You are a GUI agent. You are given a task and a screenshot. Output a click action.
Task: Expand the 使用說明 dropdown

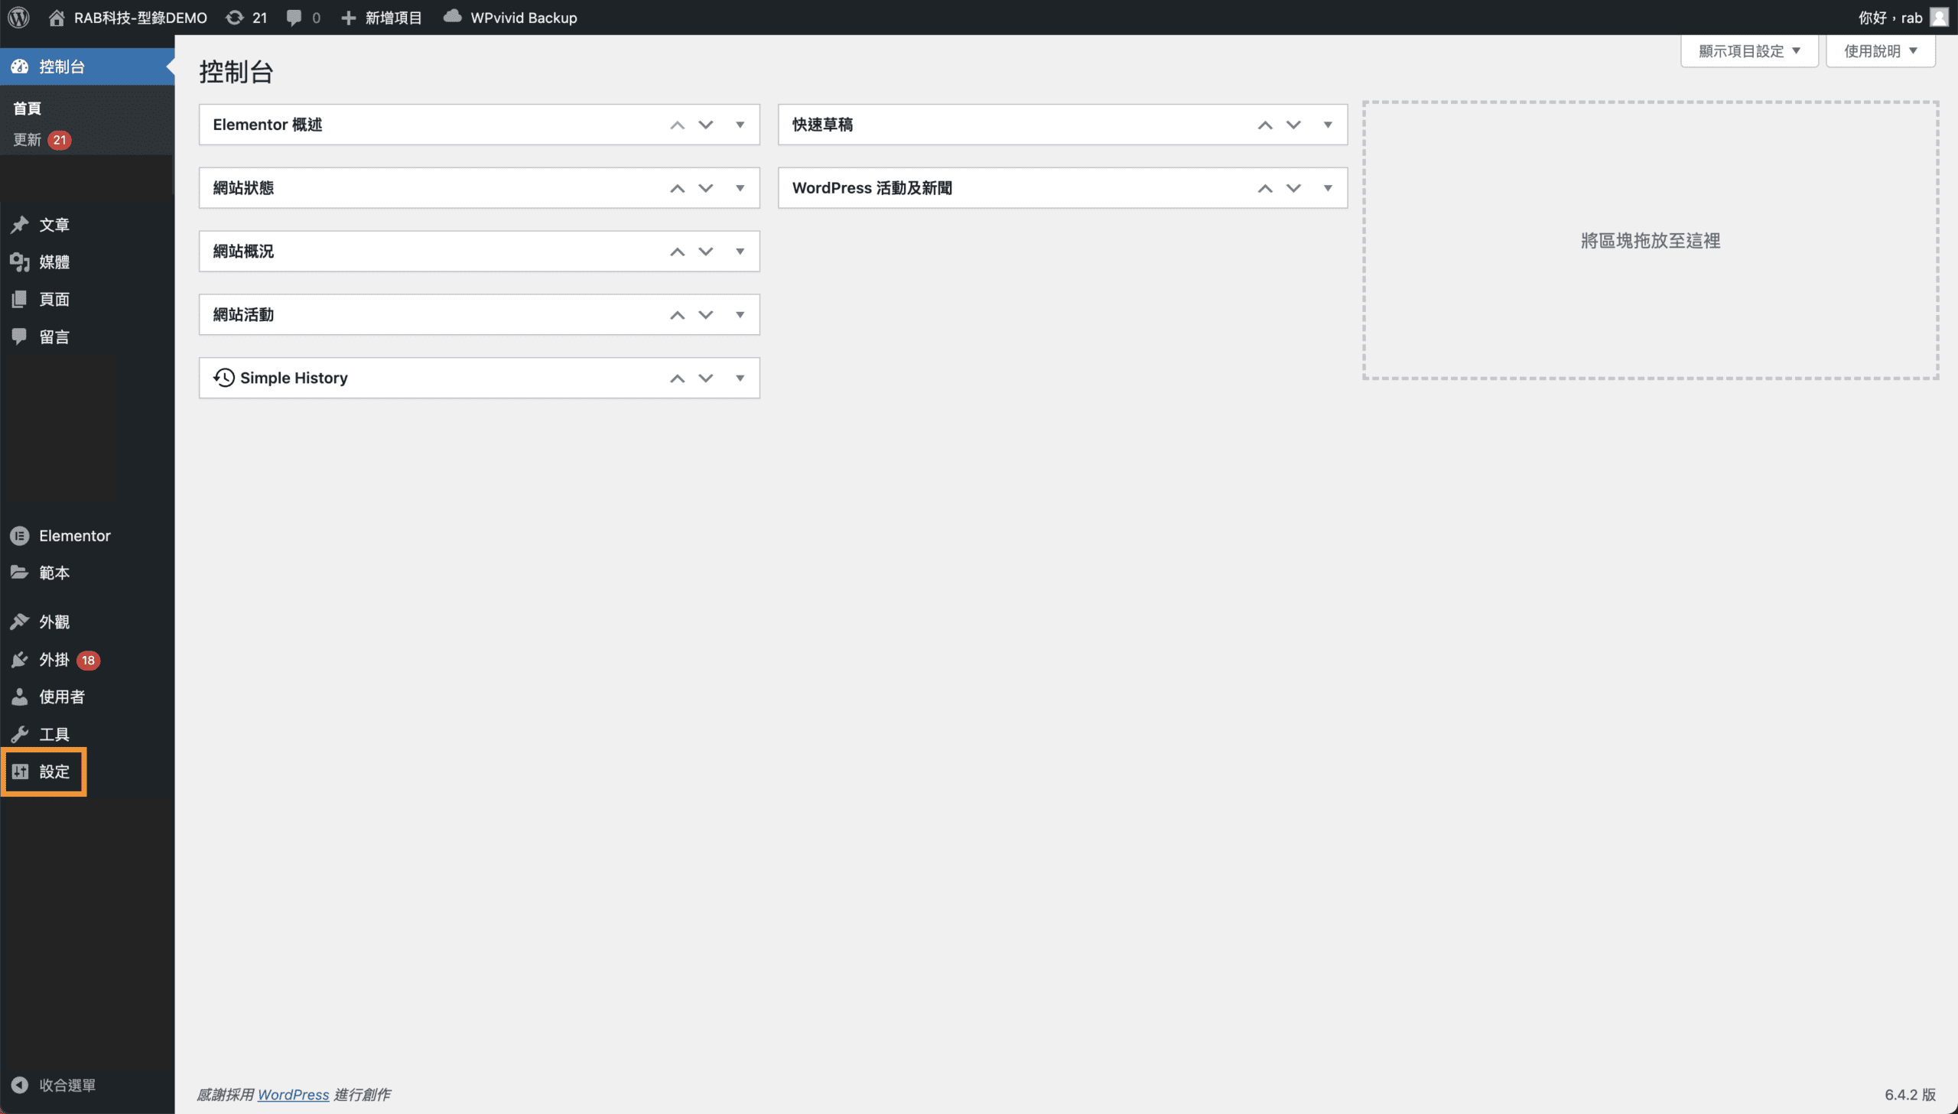[x=1879, y=50]
